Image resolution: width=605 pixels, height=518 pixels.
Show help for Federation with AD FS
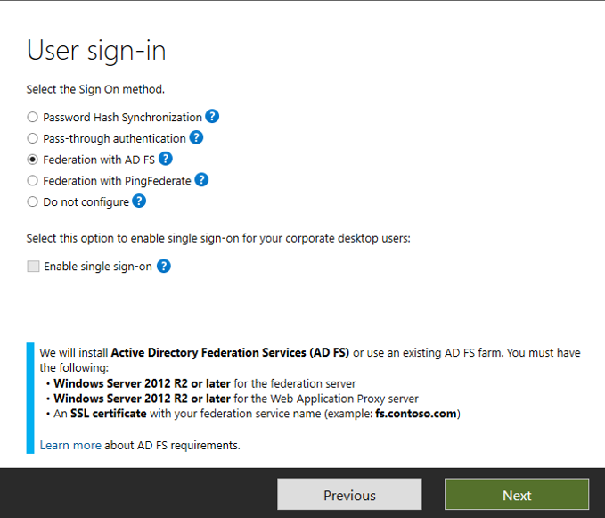tap(165, 160)
